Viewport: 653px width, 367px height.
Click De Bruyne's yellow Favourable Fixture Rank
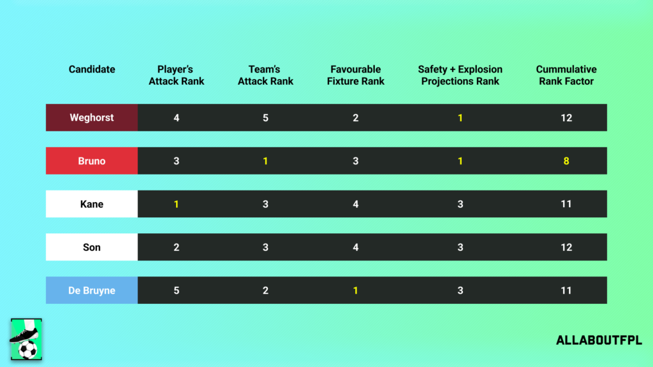pos(355,291)
